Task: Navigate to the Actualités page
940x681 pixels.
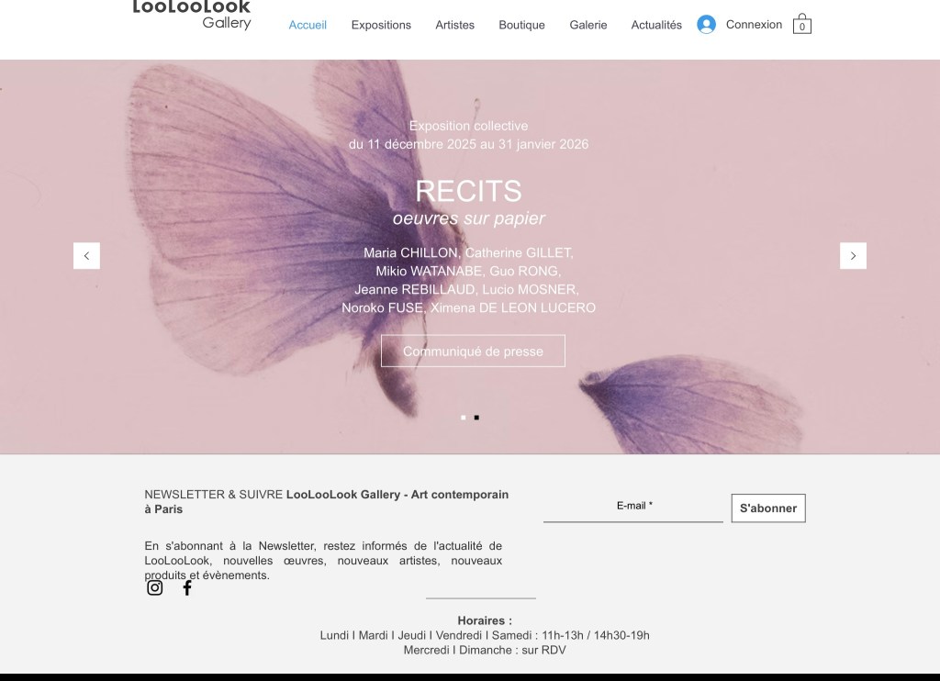Action: click(656, 25)
